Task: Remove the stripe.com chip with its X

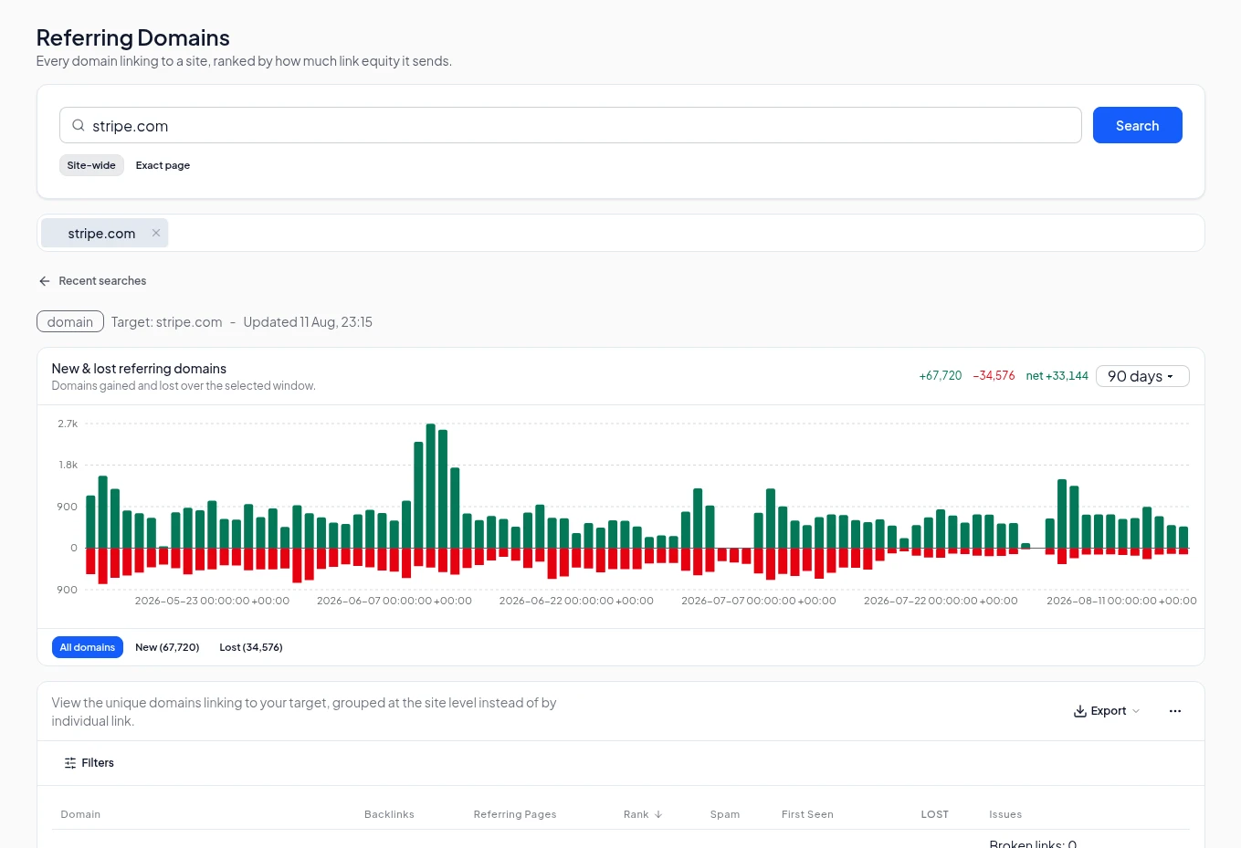Action: [156, 233]
